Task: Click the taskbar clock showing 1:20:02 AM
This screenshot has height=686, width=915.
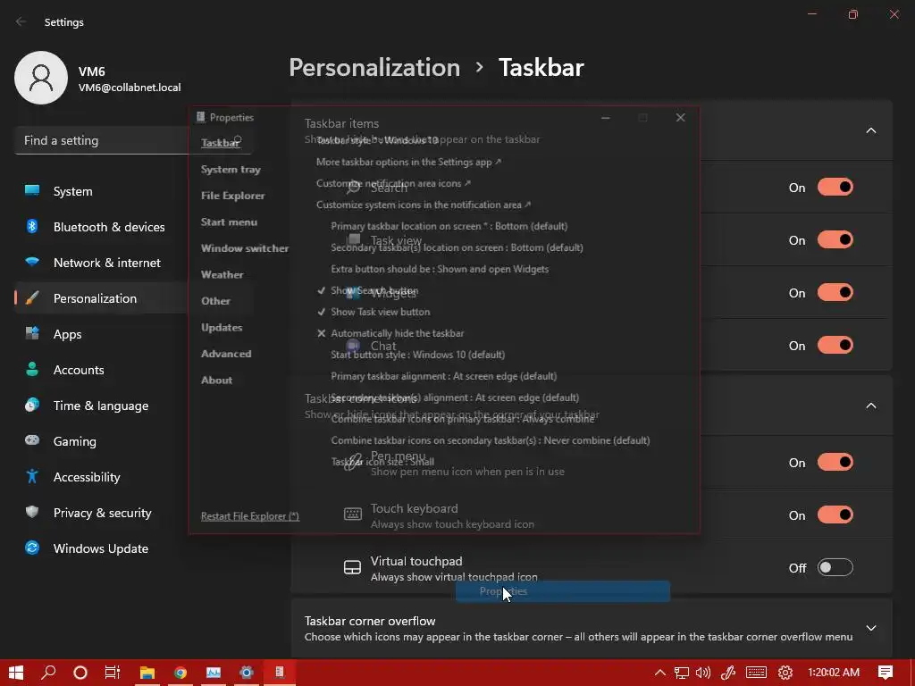Action: pyautogui.click(x=834, y=673)
